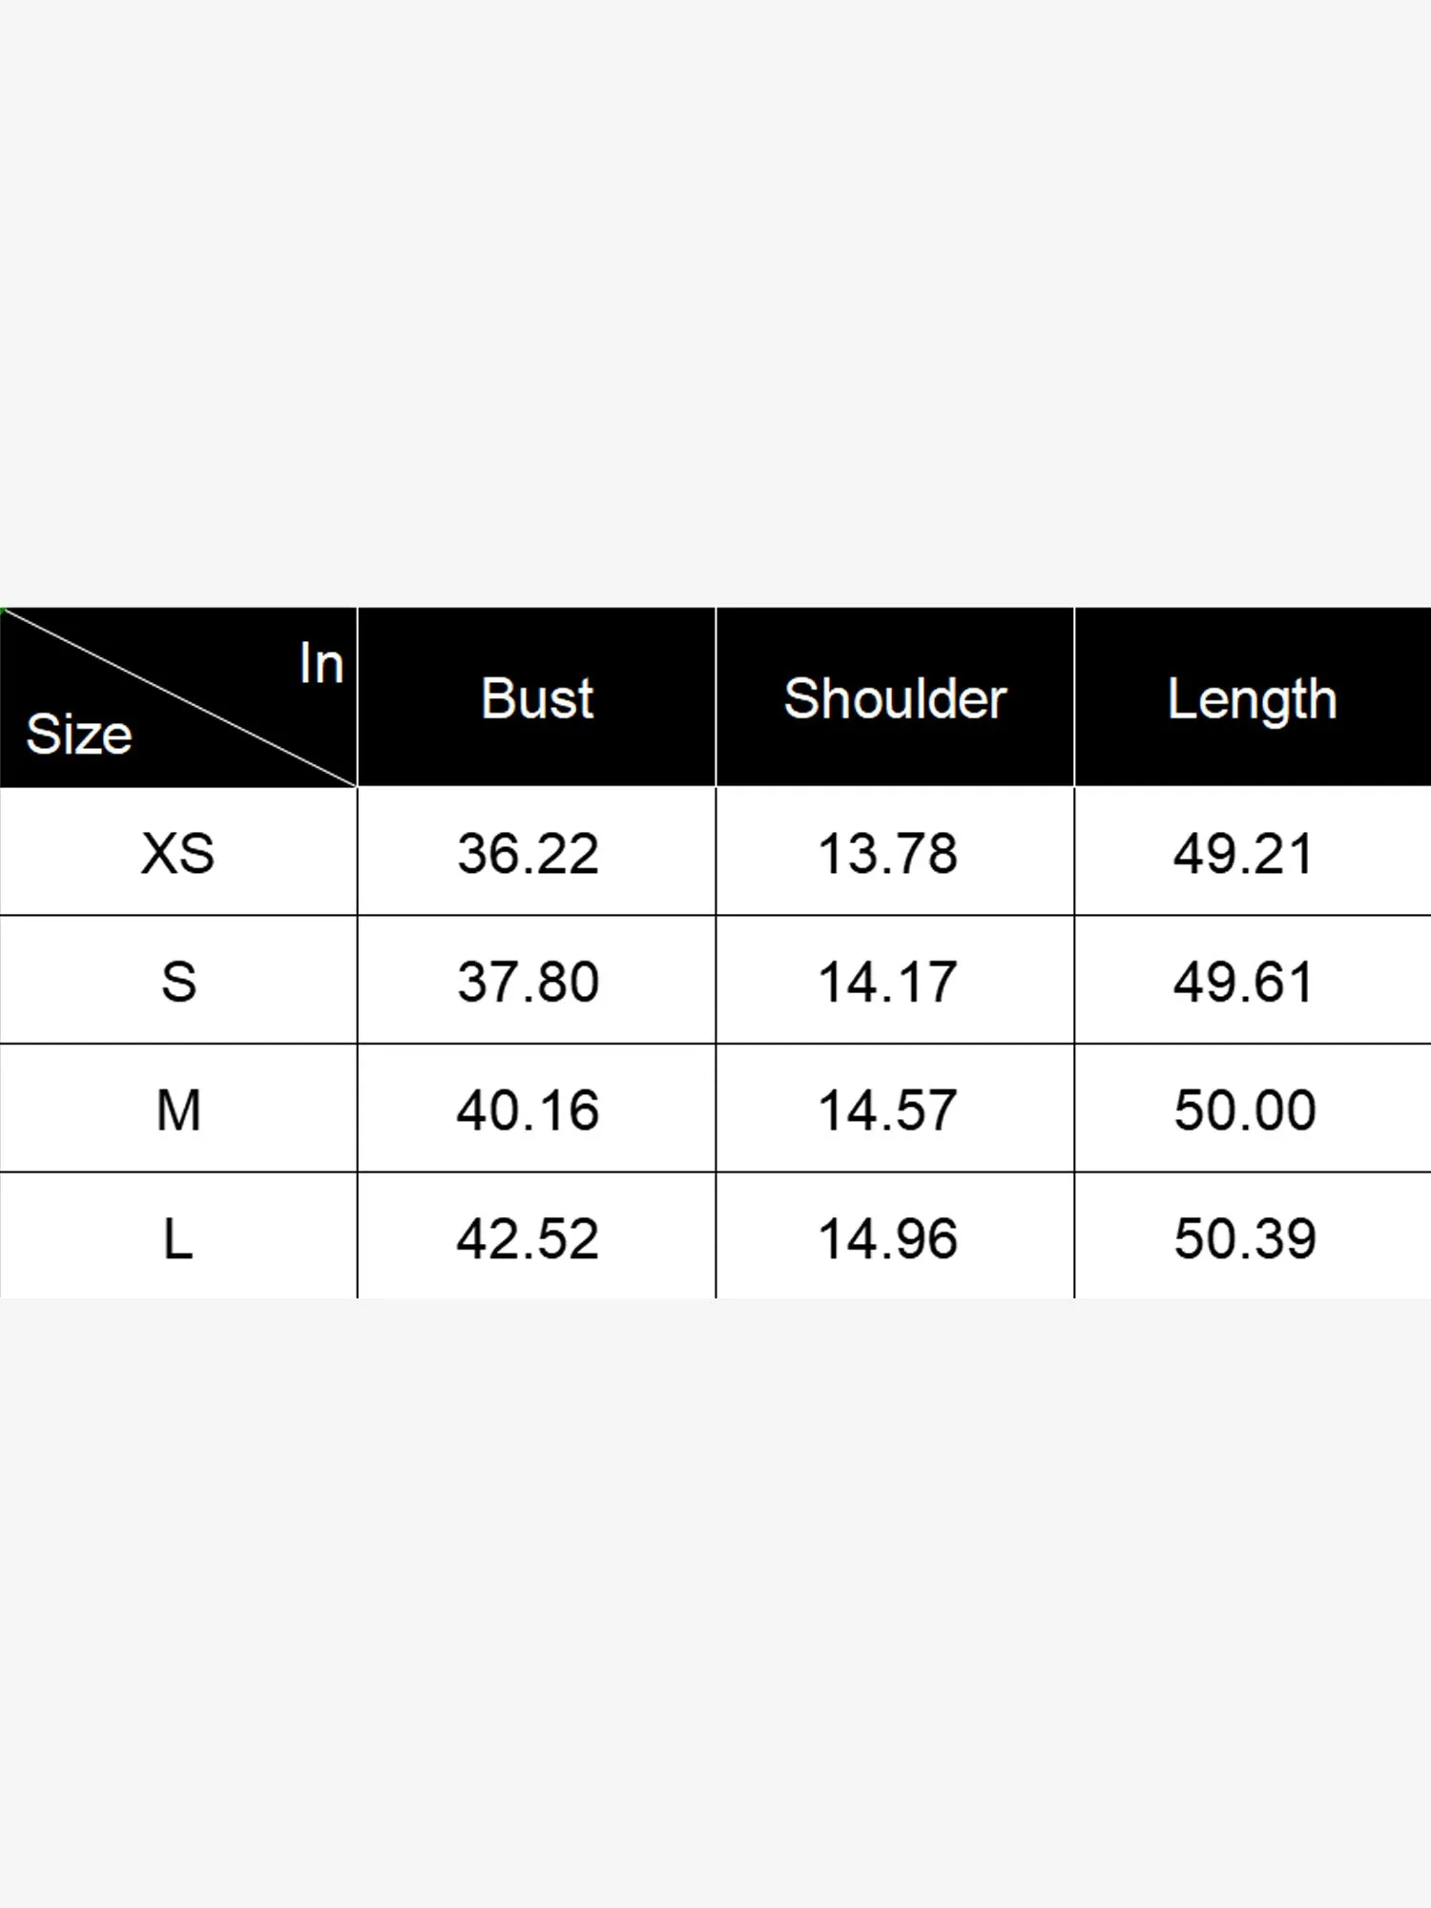The image size is (1431, 1908).
Task: Select the S length value 49.61
Action: click(x=1244, y=982)
